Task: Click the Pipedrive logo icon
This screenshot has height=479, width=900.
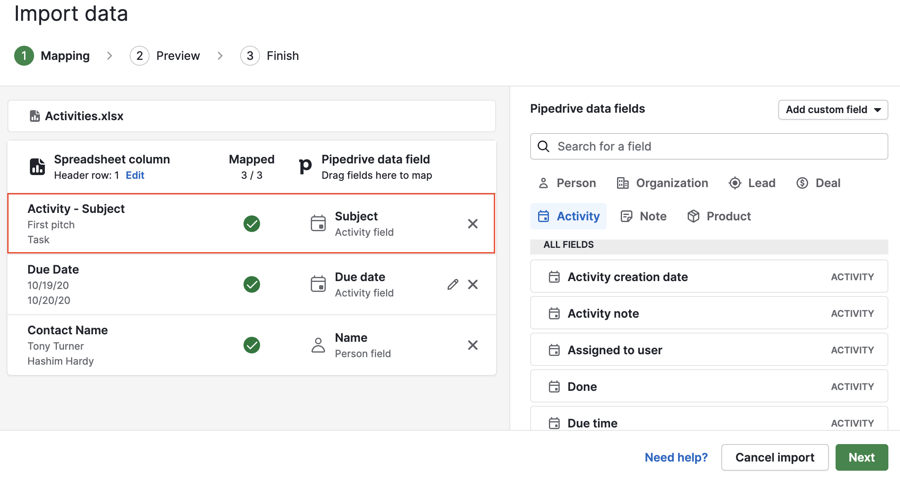Action: pos(305,166)
